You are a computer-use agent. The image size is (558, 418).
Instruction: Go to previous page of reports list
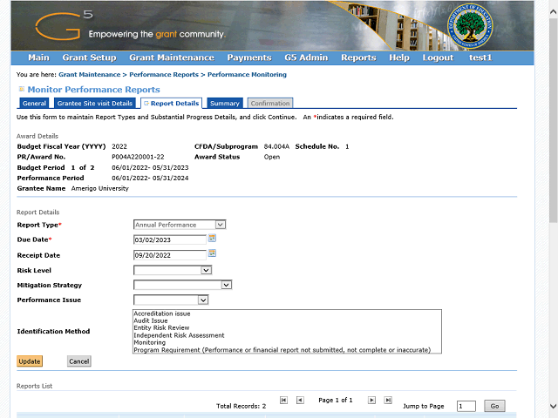300,400
